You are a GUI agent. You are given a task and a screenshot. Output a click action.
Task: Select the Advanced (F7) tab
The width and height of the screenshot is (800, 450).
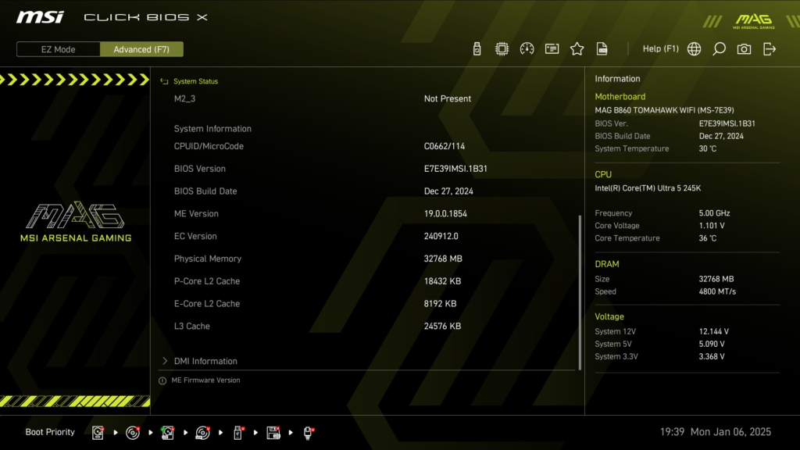[x=141, y=48]
